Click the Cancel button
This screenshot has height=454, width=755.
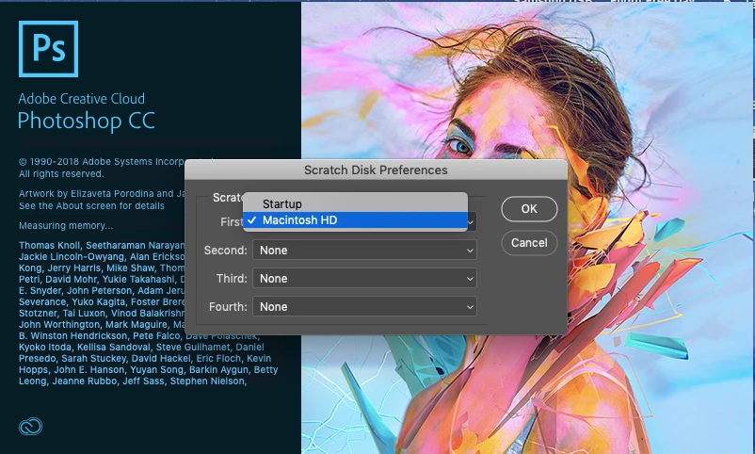coord(529,242)
